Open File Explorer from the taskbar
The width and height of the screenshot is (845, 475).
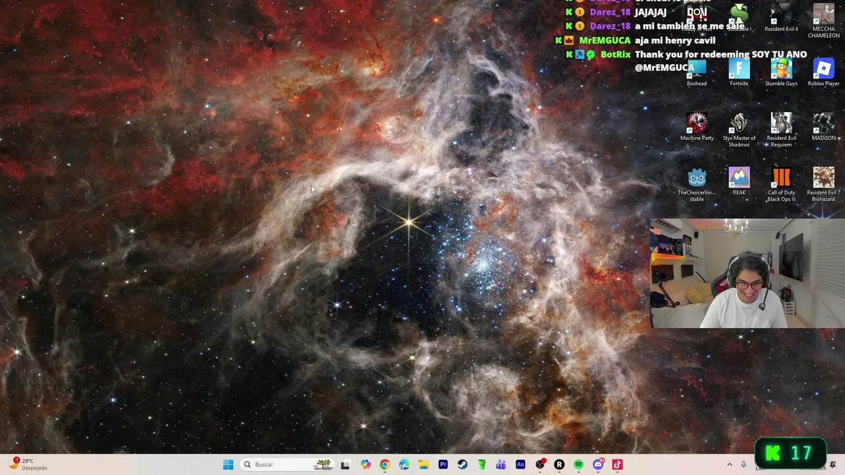click(424, 464)
